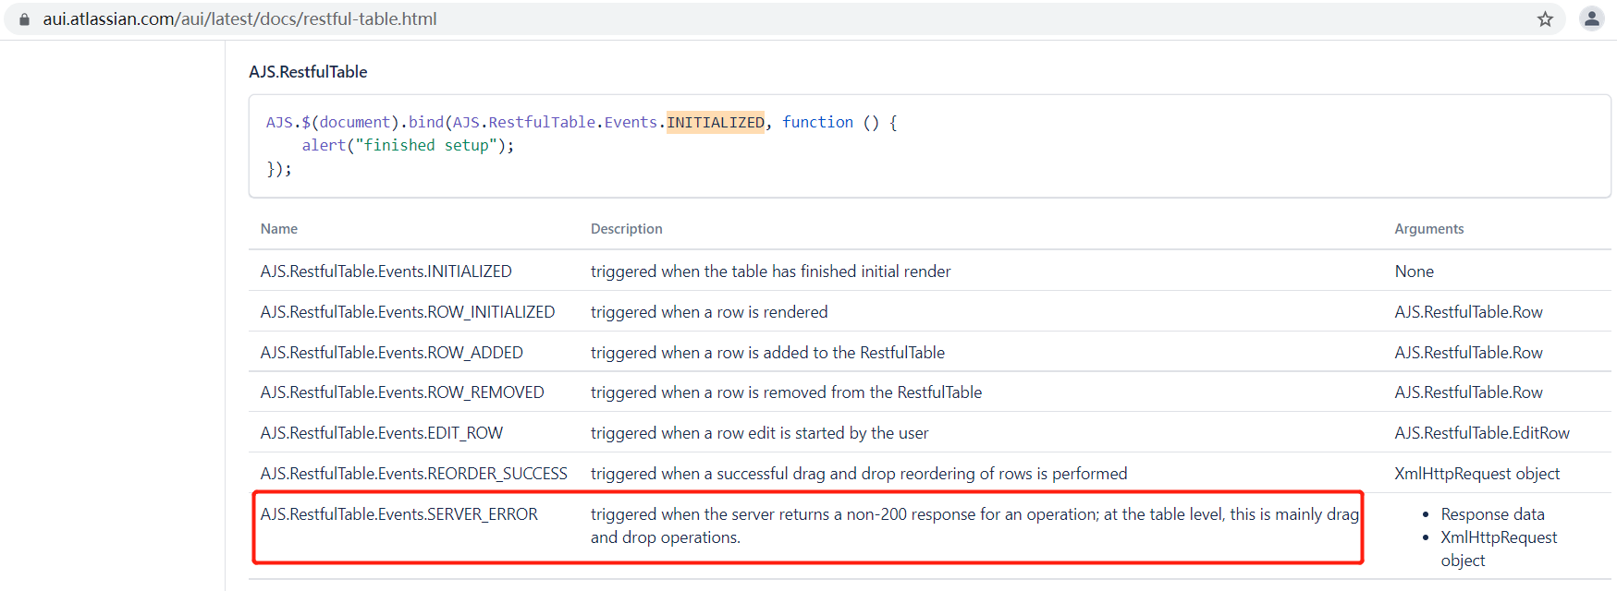Viewport: 1617px width, 591px height.
Task: Select AJS.RestfulTable.Events.SERVER_ERROR name cell
Action: [x=399, y=514]
